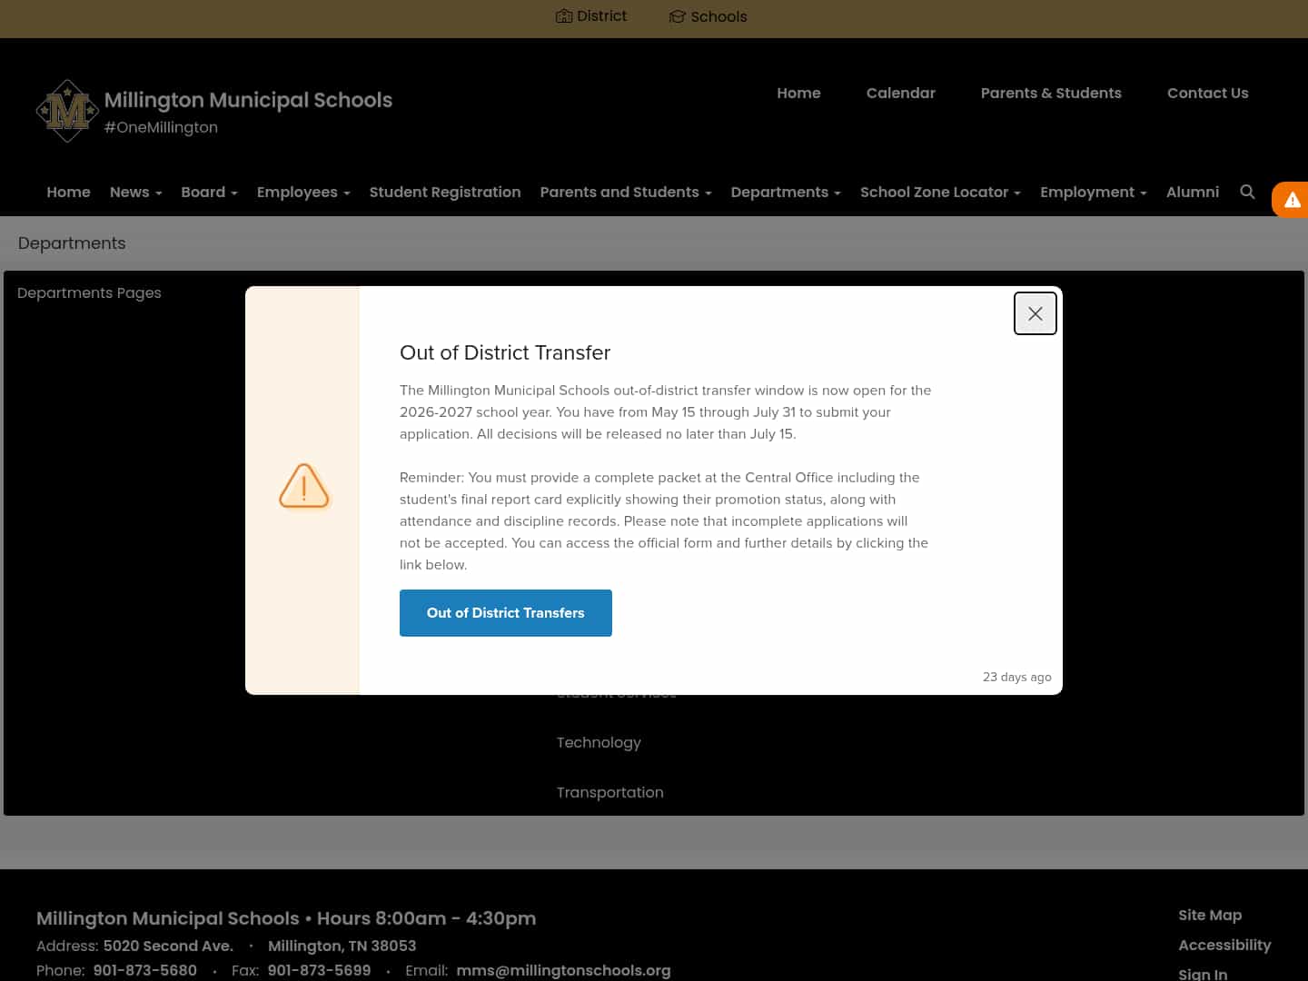Open the orange alert notification tab
This screenshot has width=1308, height=981.
(x=1291, y=200)
